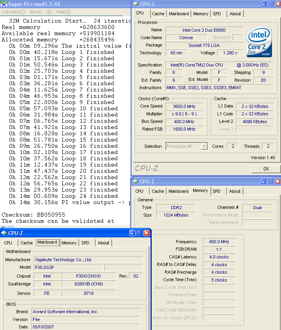
Task: Open the Help menu in Super PI
Action: (x=63, y=12)
